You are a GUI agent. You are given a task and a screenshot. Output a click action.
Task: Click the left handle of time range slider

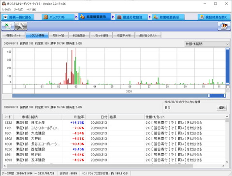tap(209, 96)
